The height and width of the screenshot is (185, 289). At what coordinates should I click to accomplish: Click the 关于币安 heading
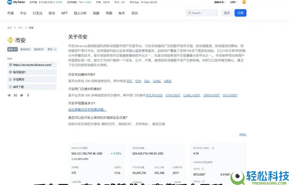(x=78, y=37)
